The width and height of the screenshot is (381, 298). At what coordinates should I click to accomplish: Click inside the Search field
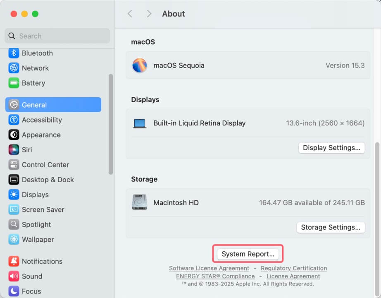pyautogui.click(x=57, y=36)
